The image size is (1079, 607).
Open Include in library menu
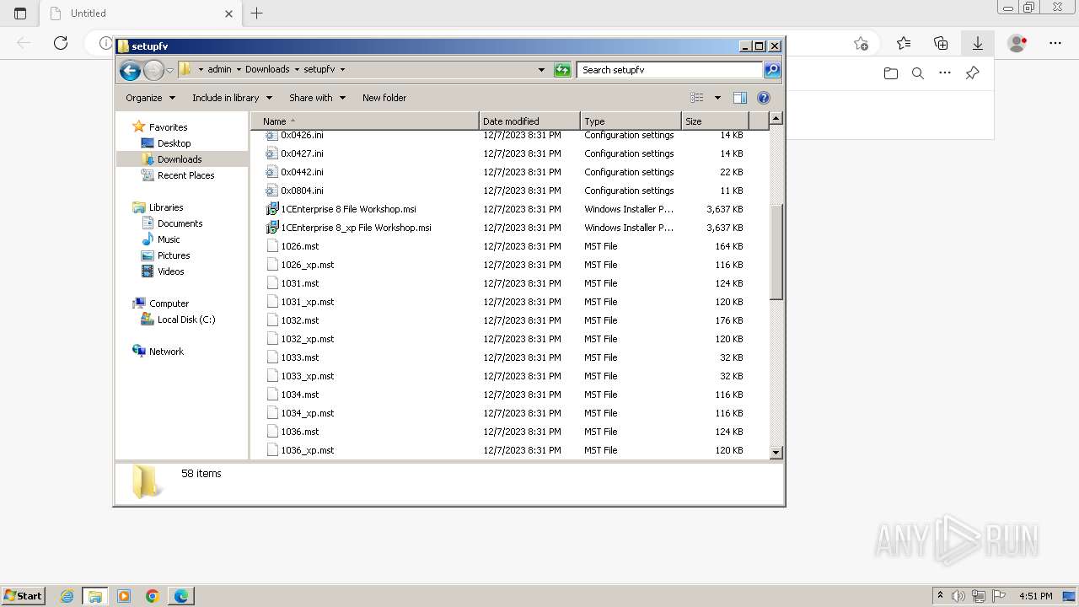point(232,98)
